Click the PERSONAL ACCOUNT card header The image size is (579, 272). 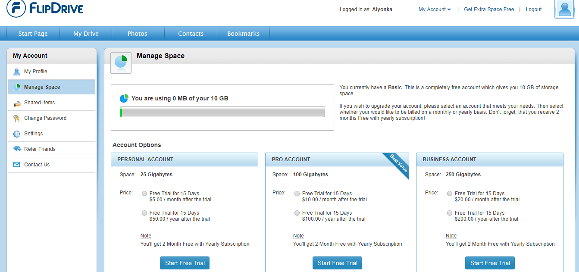[185, 159]
